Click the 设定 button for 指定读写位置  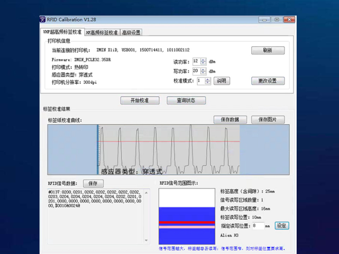[282, 226]
